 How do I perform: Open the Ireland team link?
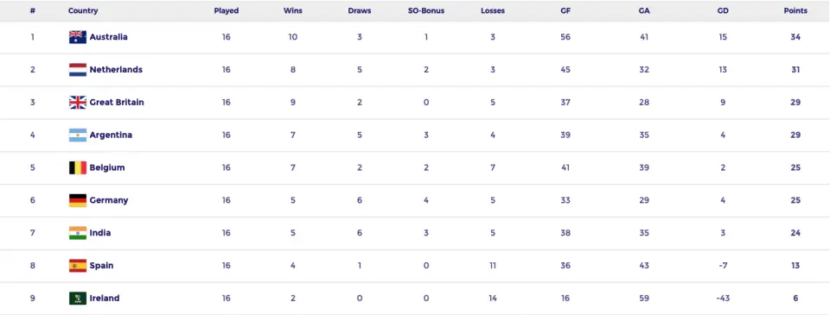coord(105,299)
